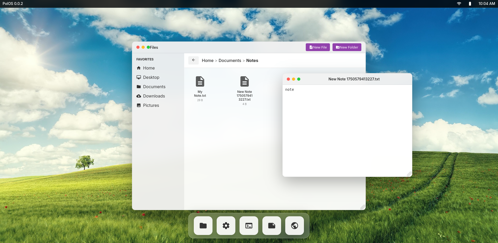Select Pictures label in Favorites sidebar
Screen dimensions: 498x243
pos(151,105)
